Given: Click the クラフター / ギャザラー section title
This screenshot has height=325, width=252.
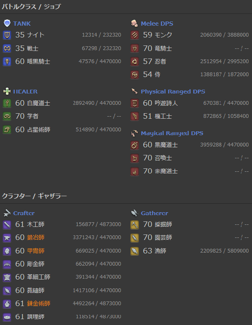Looking at the screenshot, I should 34,196.
